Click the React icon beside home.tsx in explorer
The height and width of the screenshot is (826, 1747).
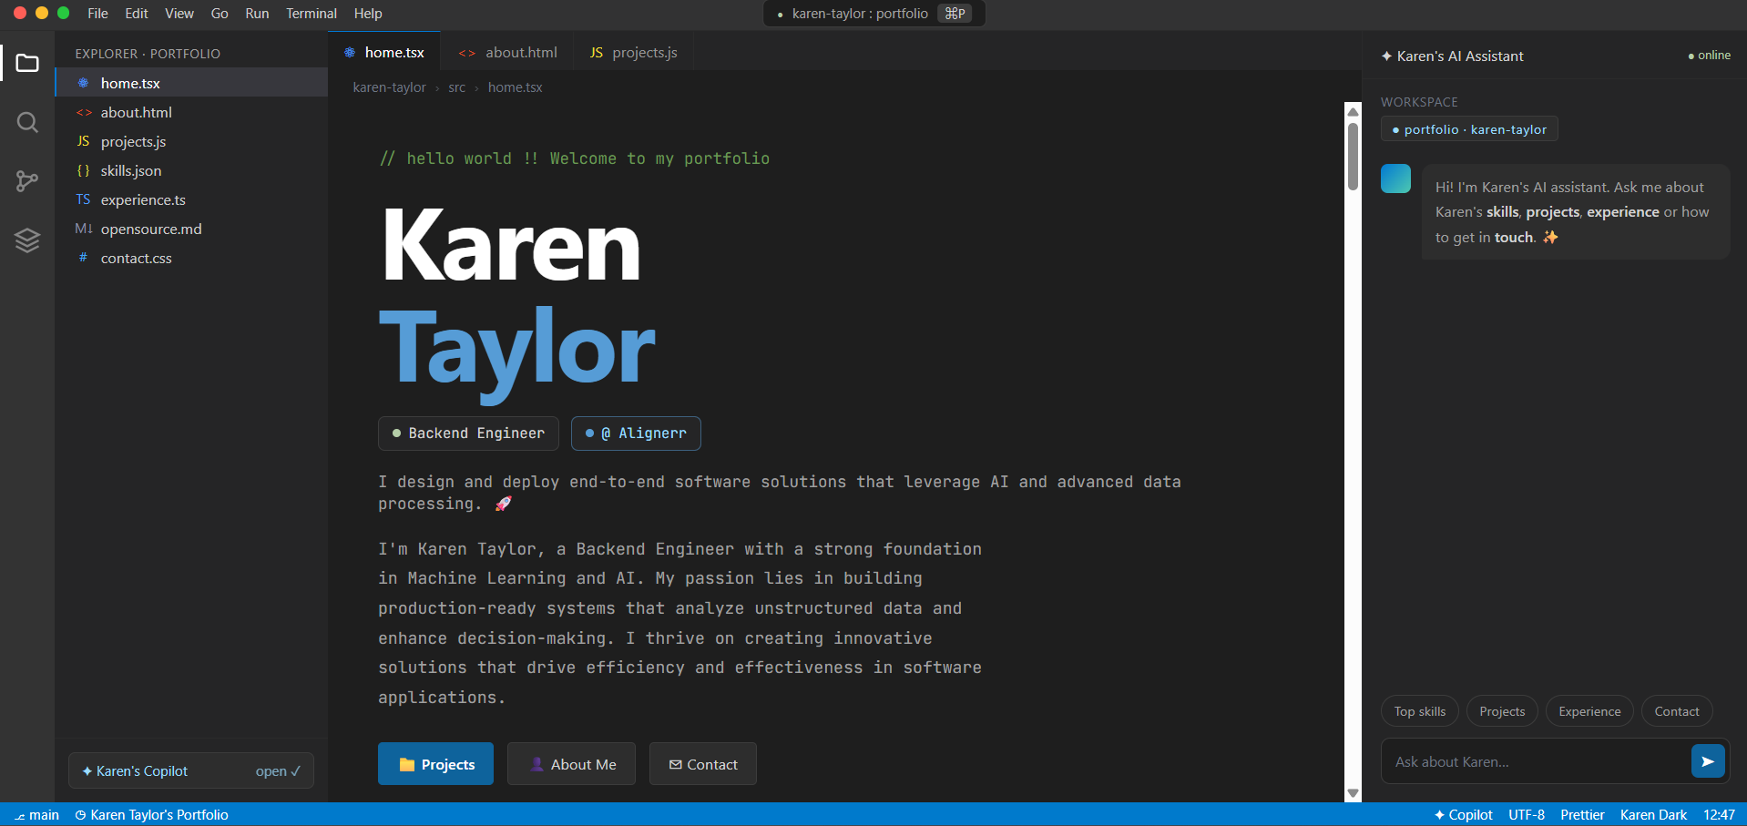pos(83,83)
